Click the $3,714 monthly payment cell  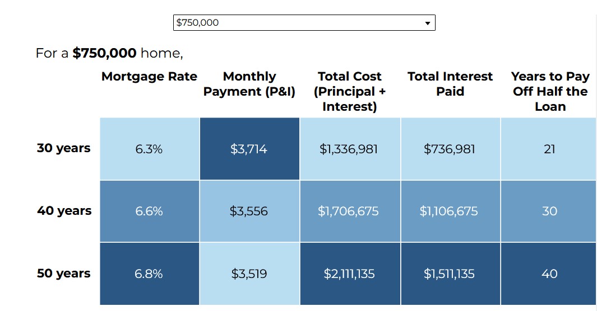(249, 149)
